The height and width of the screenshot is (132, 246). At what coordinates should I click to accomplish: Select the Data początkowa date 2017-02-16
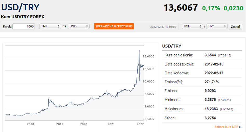pyautogui.click(x=214, y=64)
